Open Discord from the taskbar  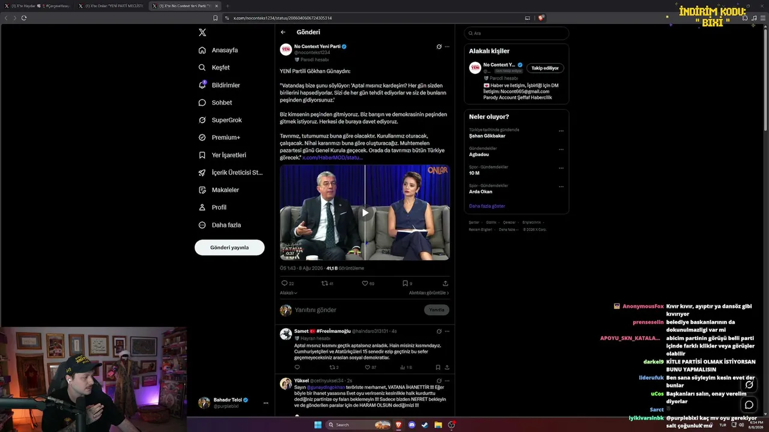412,425
